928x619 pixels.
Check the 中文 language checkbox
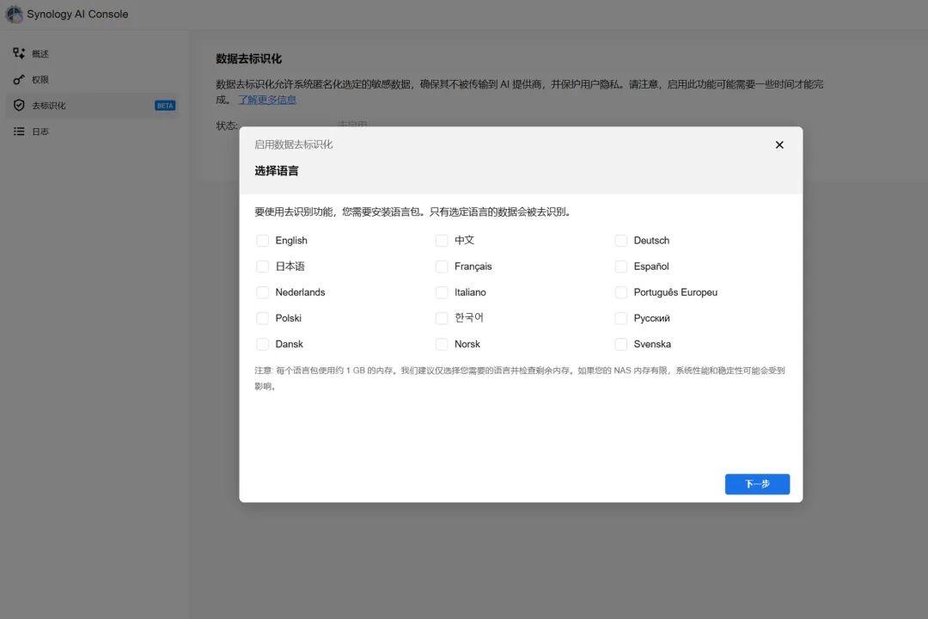[442, 241]
